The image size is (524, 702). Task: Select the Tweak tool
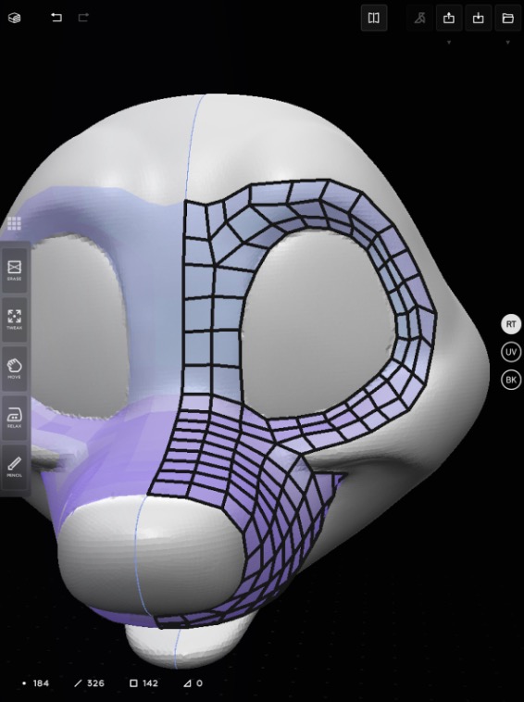click(14, 320)
